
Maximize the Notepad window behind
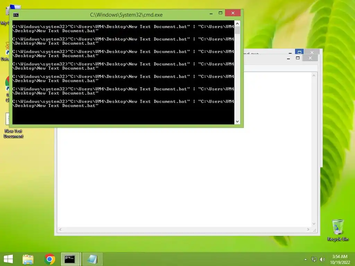(x=298, y=58)
